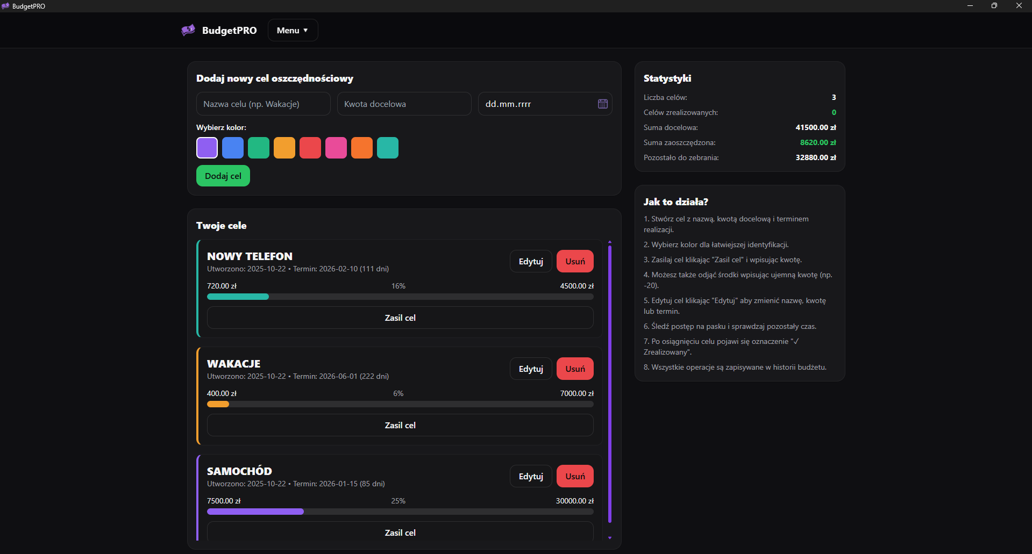Edit the NOWY TELEFON goal
Viewport: 1032px width, 554px height.
tap(531, 262)
